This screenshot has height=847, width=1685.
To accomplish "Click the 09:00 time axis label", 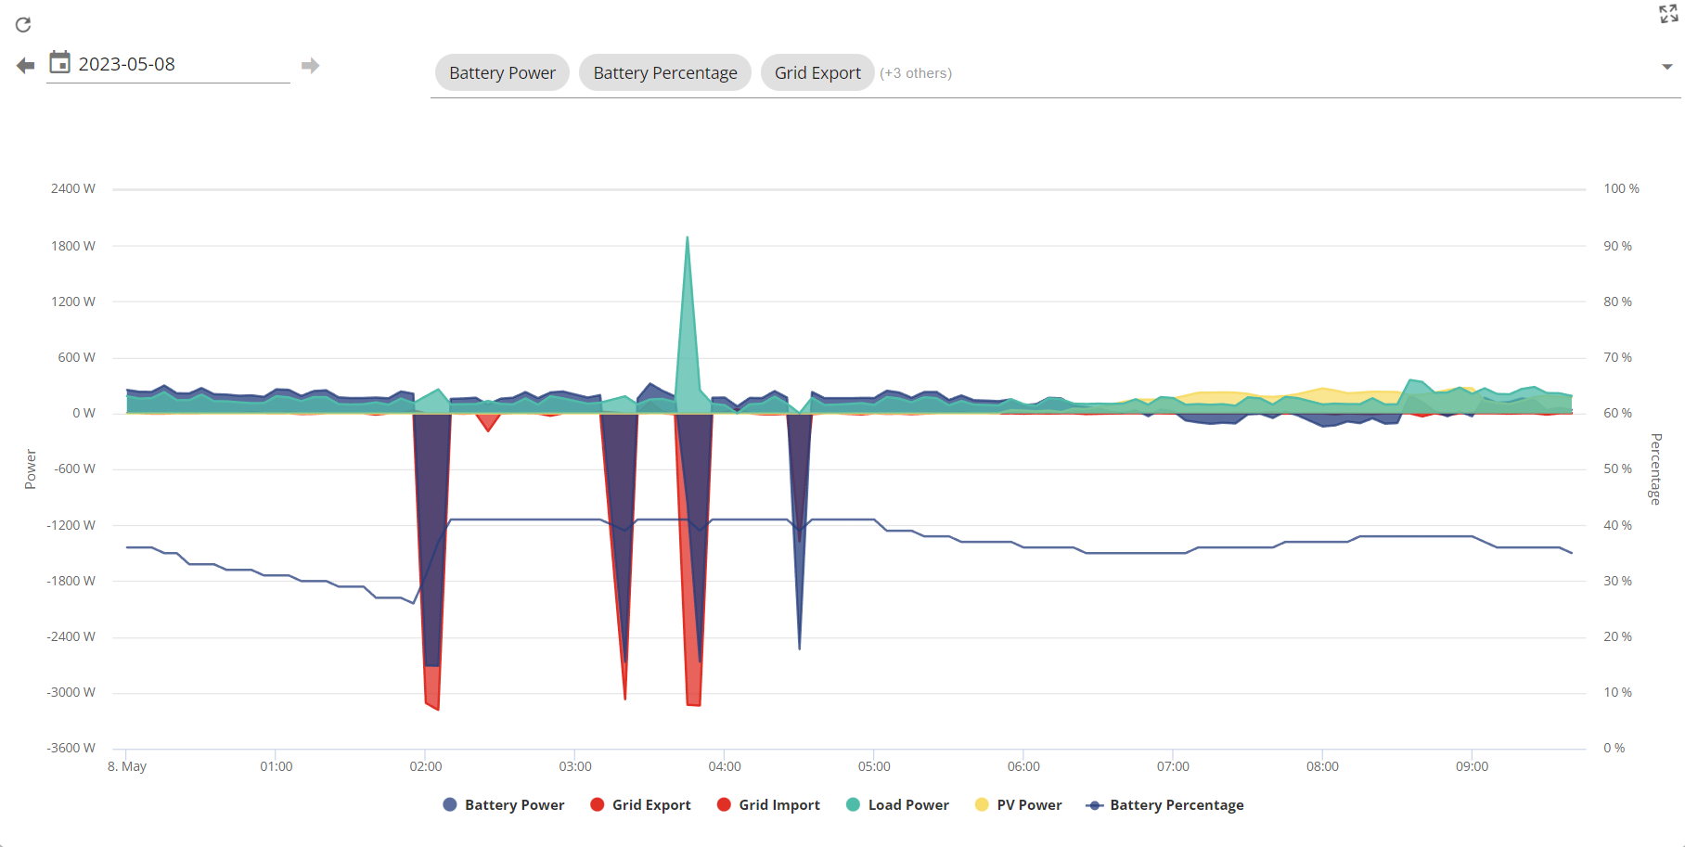I will point(1472,766).
